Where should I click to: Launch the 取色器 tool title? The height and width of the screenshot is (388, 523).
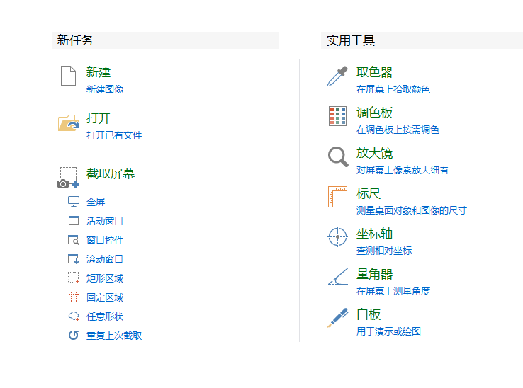375,72
